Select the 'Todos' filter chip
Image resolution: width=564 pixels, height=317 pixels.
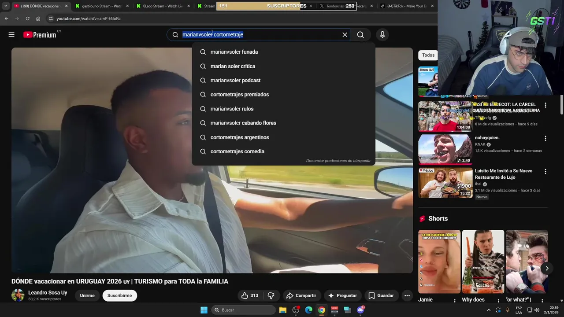click(x=428, y=55)
